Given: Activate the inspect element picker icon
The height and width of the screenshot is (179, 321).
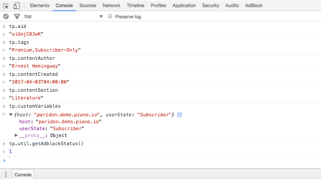Looking at the screenshot, I should click(x=6, y=6).
